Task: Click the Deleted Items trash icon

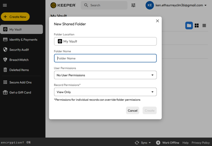Action: (x=5, y=70)
